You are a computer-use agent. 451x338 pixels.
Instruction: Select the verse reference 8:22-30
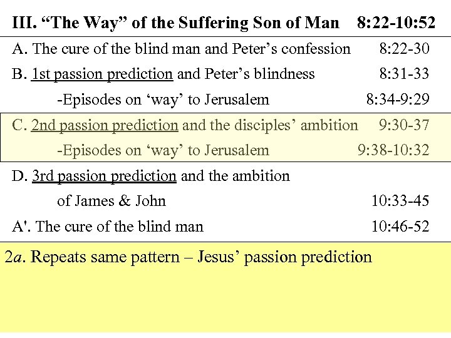(404, 48)
